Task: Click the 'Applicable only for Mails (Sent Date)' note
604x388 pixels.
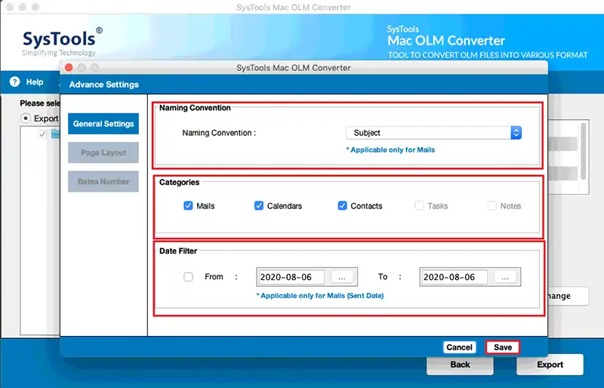Action: coord(320,295)
